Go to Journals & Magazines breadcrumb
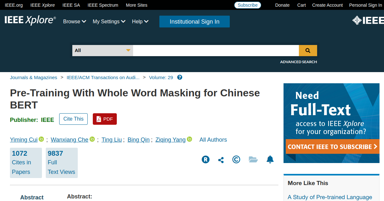The height and width of the screenshot is (201, 384). (34, 77)
